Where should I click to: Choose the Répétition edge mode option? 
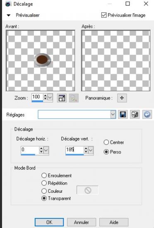tap(44, 183)
